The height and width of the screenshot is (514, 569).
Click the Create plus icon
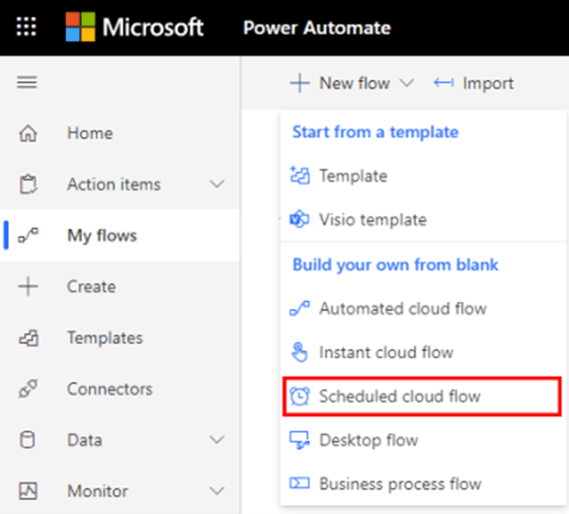pos(28,286)
